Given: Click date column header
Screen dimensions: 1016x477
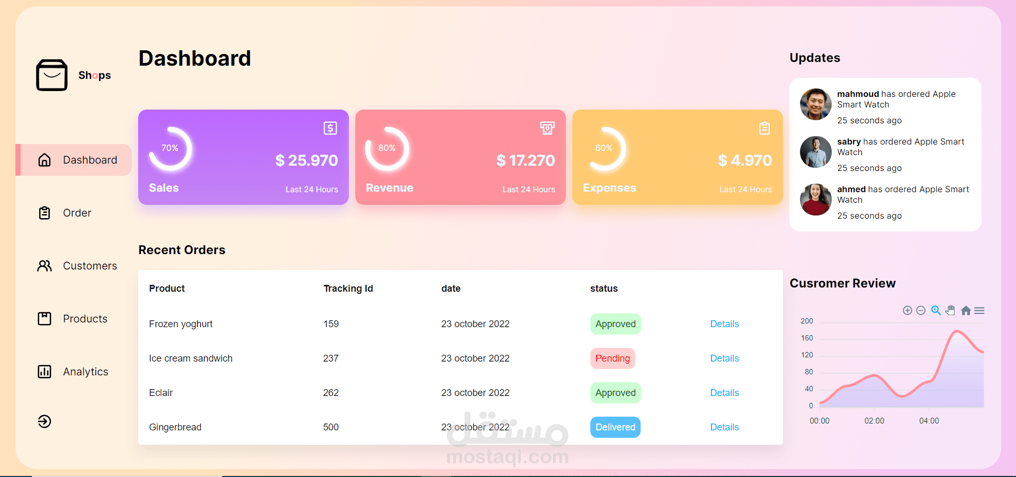Looking at the screenshot, I should point(451,289).
